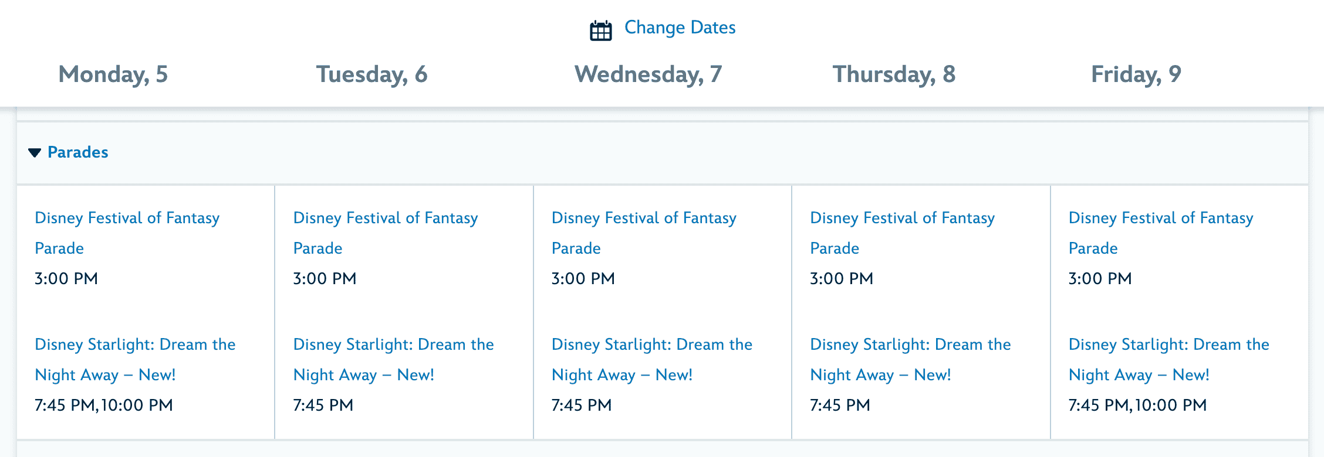Open Friday's Disney Festival of Fantasy Parade
Viewport: 1324px width, 457px height.
click(1160, 219)
